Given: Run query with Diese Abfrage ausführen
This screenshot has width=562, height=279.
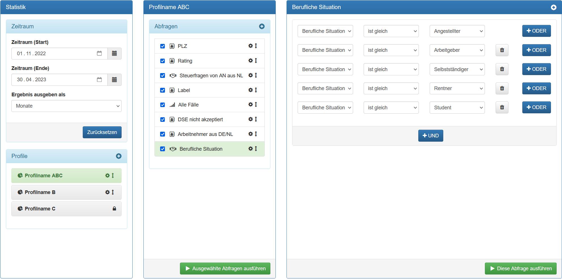Looking at the screenshot, I should point(520,269).
